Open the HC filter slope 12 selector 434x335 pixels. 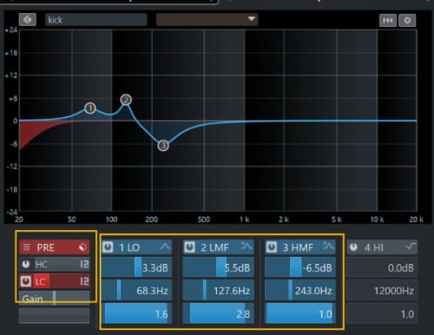tap(84, 264)
